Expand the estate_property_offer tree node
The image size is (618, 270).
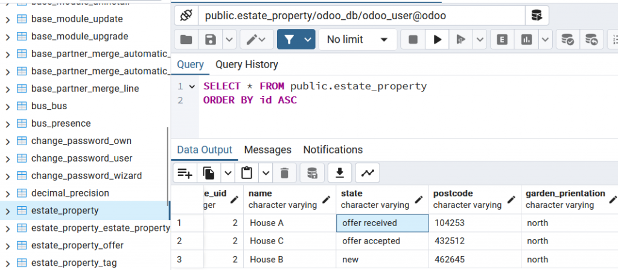click(x=7, y=245)
